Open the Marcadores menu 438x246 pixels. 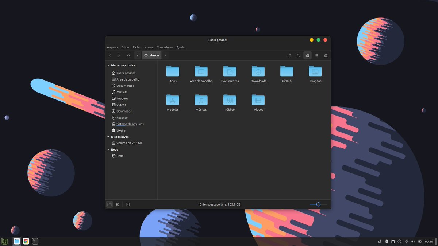(x=165, y=47)
